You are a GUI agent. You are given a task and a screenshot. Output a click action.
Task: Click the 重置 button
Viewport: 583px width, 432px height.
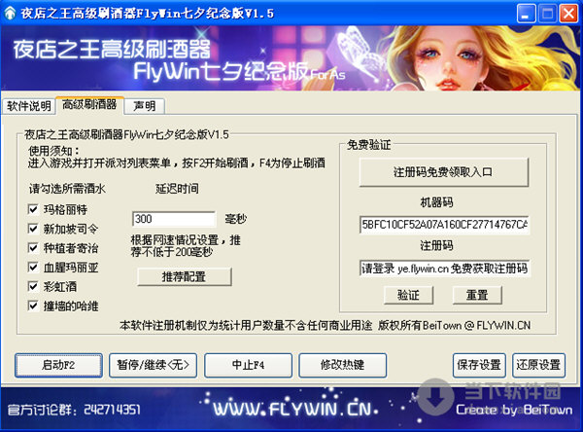[x=477, y=295]
